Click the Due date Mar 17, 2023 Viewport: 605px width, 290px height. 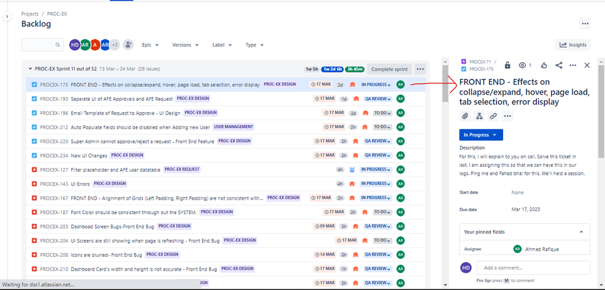pyautogui.click(x=526, y=209)
